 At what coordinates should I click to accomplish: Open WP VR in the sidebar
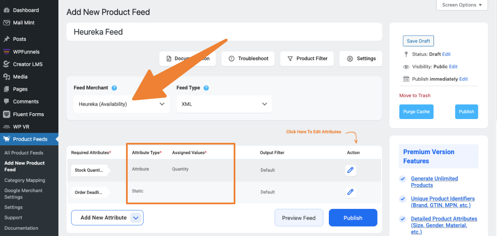(20, 127)
